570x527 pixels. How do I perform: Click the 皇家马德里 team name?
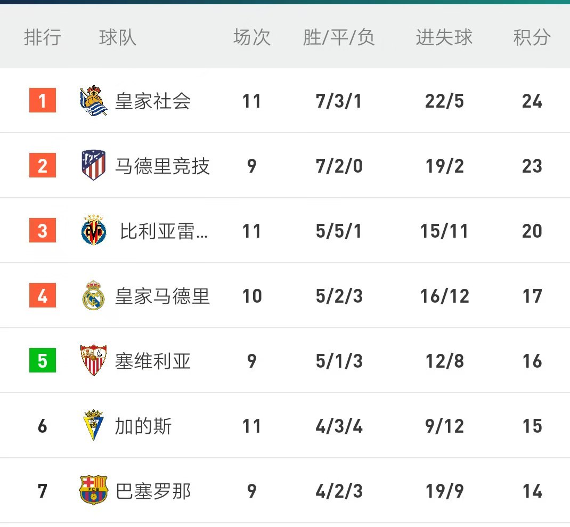click(162, 296)
